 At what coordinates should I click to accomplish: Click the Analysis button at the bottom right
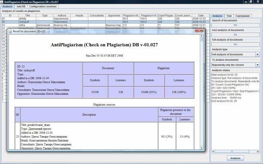click(x=235, y=158)
